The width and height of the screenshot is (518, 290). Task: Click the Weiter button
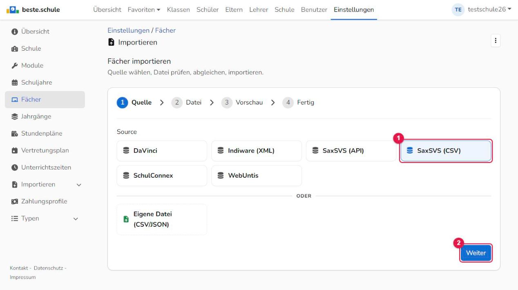pyautogui.click(x=476, y=253)
